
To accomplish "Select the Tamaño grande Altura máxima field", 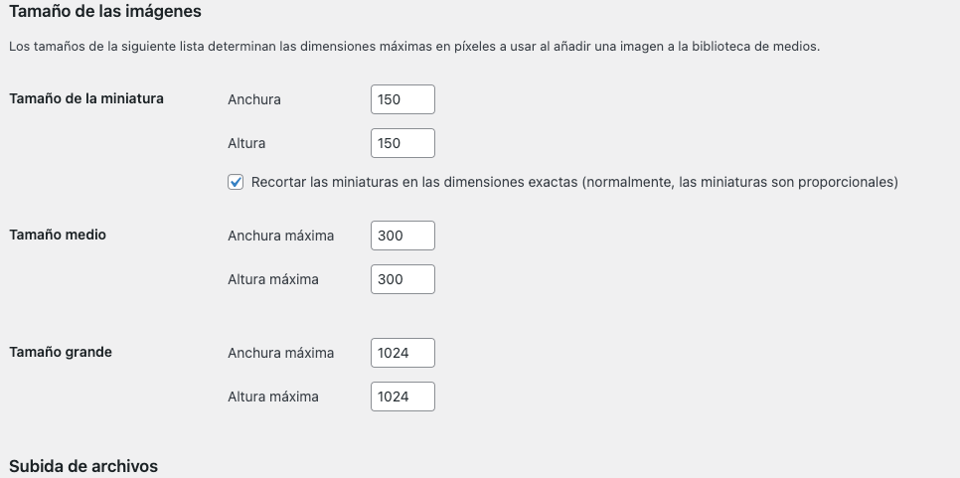I will click(402, 397).
